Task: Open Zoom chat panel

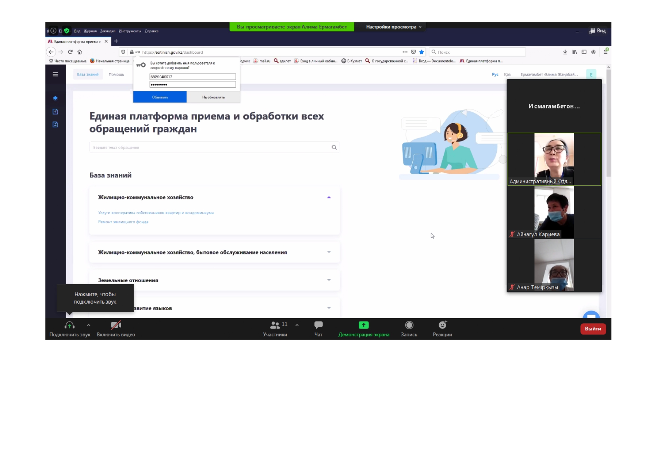Action: [318, 329]
